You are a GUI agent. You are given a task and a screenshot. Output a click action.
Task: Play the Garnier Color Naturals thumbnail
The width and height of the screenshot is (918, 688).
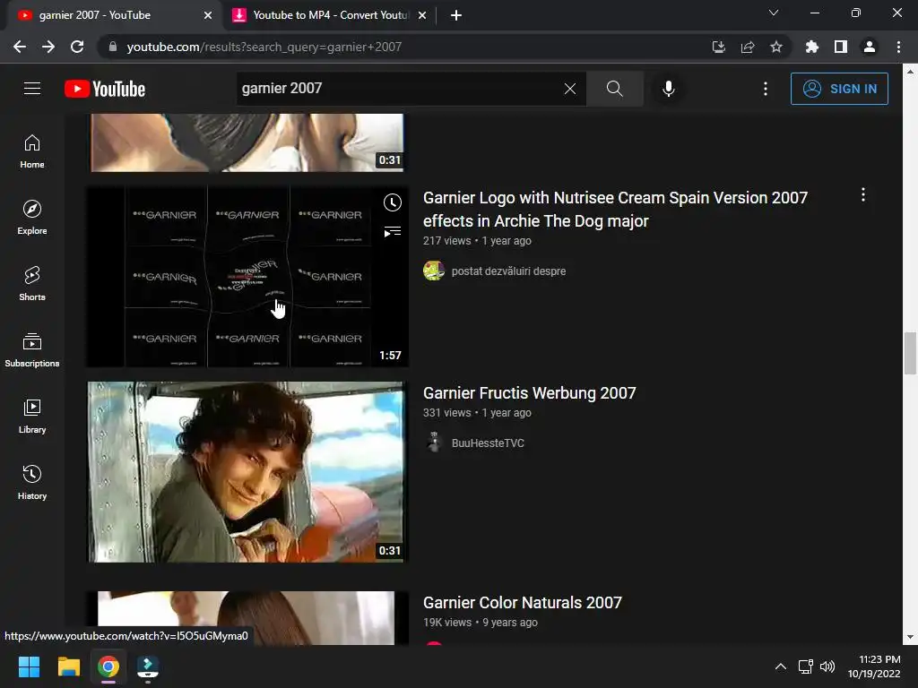point(247,618)
